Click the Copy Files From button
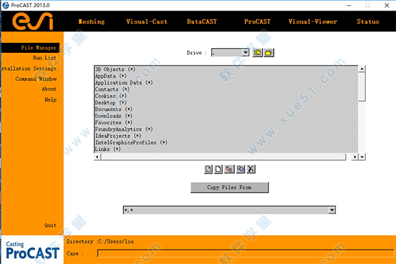 click(x=229, y=187)
